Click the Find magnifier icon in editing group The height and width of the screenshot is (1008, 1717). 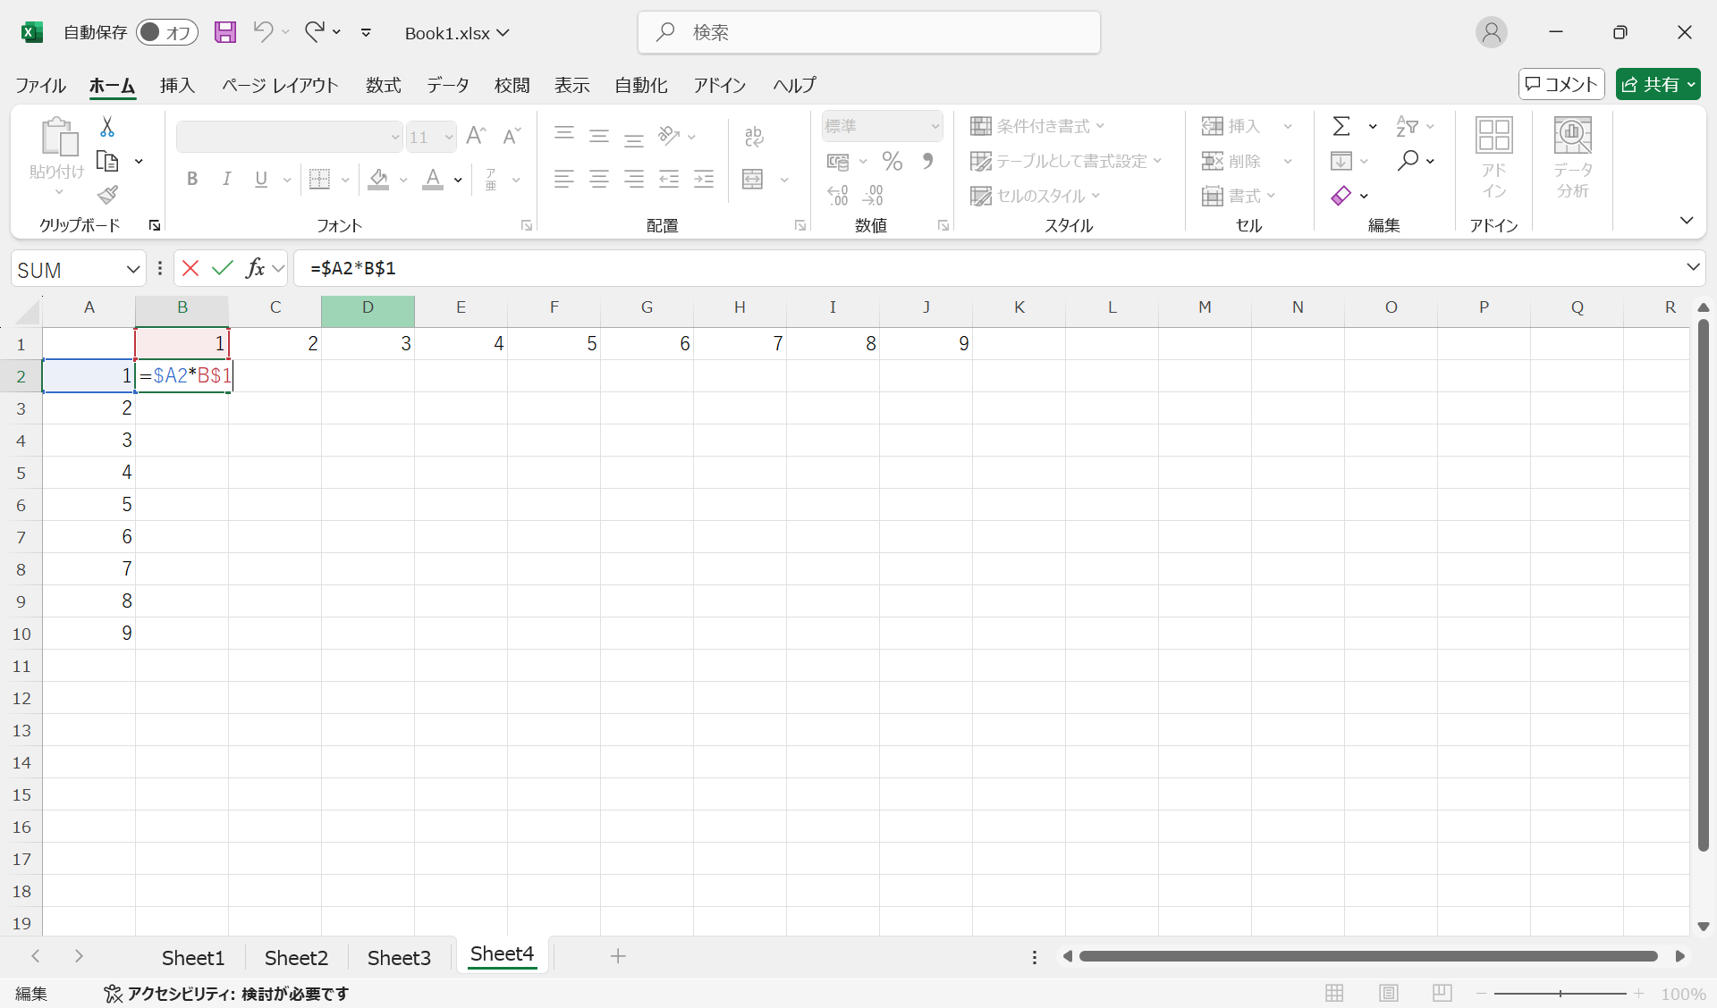[1408, 161]
